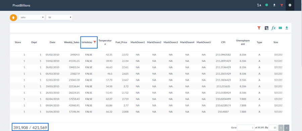Open the settings gear in header
The width and height of the screenshot is (302, 131).
pyautogui.click(x=290, y=5)
